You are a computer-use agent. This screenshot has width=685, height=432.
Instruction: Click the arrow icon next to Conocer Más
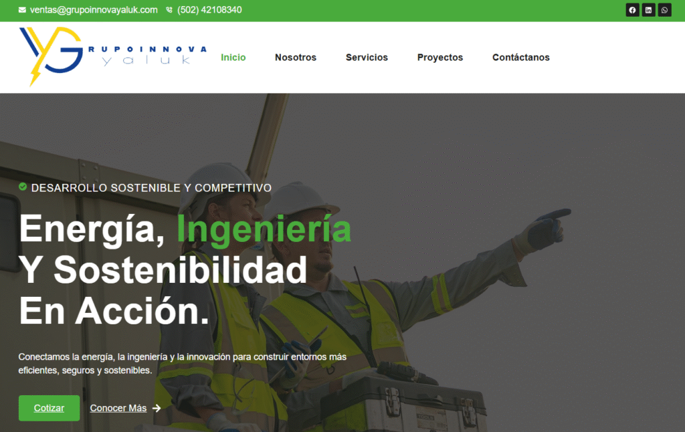pyautogui.click(x=157, y=408)
